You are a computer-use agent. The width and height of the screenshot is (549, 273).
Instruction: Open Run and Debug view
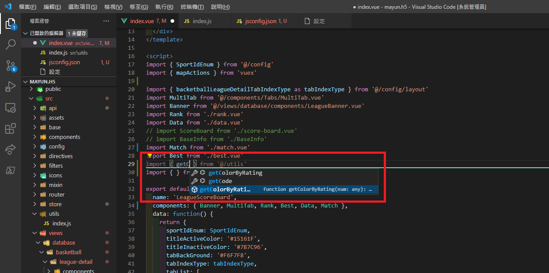(x=10, y=86)
